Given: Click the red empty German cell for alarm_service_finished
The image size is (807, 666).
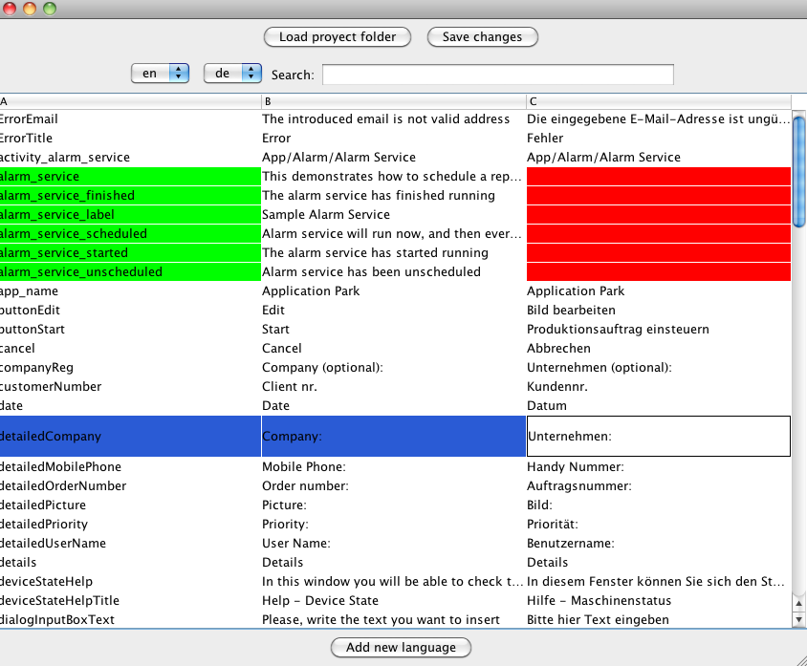Looking at the screenshot, I should tap(658, 195).
